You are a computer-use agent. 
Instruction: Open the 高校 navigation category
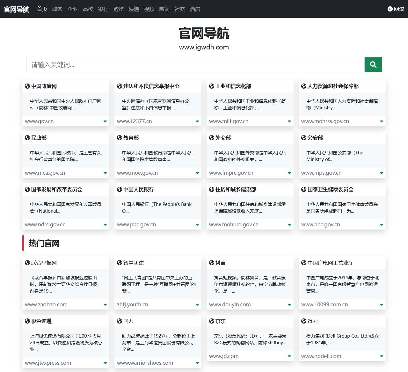click(x=88, y=9)
